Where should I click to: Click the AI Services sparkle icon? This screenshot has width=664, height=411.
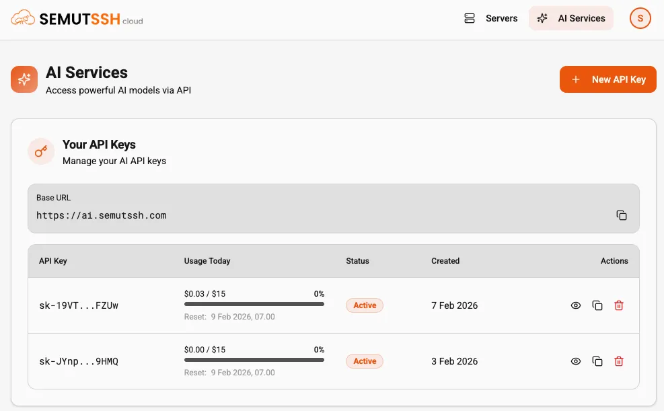(x=543, y=18)
